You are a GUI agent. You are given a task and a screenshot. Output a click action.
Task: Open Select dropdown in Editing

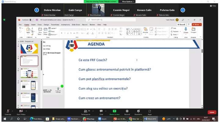(x=174, y=34)
